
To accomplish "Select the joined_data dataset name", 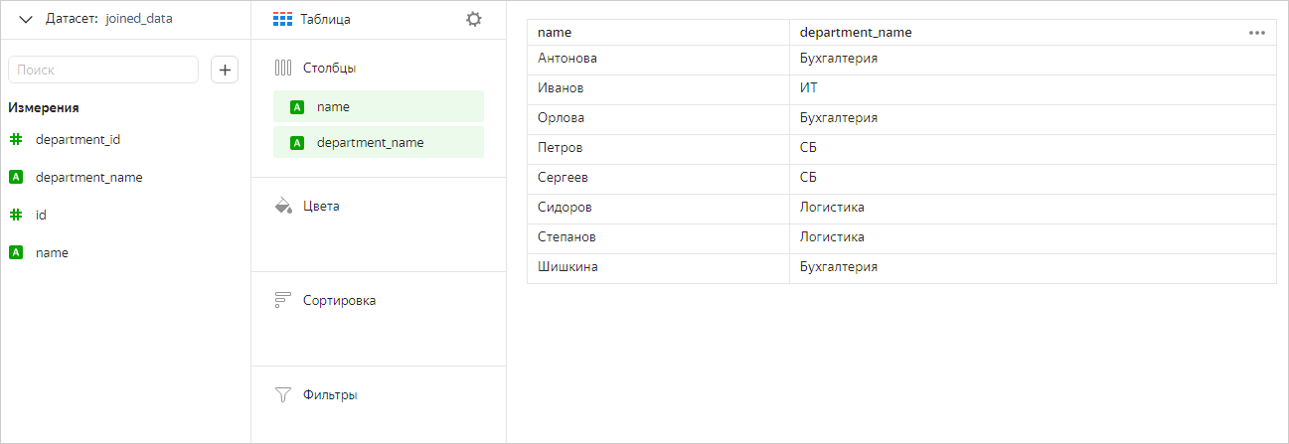I will [138, 19].
